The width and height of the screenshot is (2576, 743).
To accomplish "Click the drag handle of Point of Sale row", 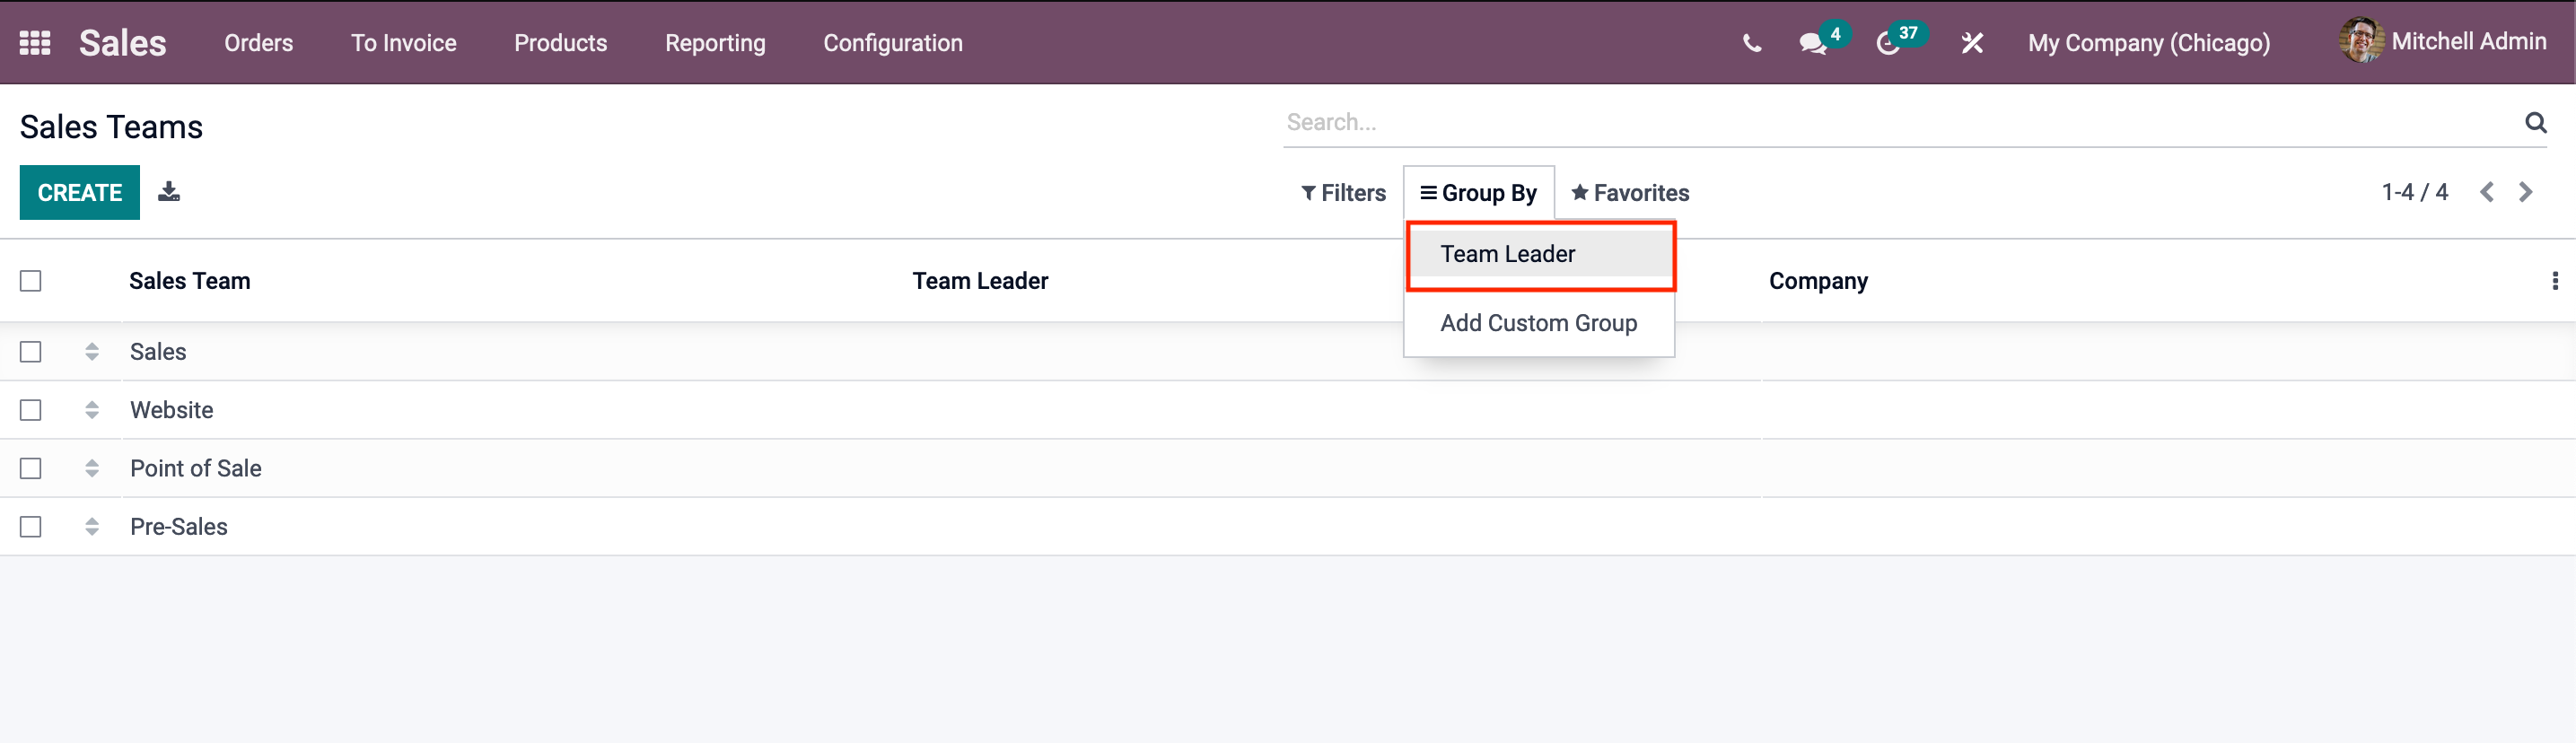I will pyautogui.click(x=92, y=468).
